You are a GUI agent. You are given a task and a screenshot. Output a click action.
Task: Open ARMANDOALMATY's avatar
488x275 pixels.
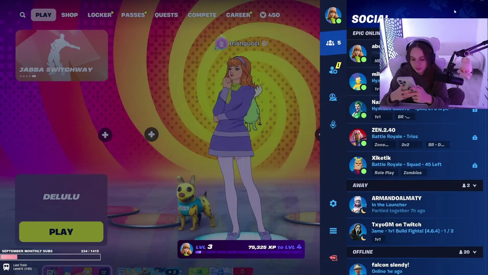[358, 205]
